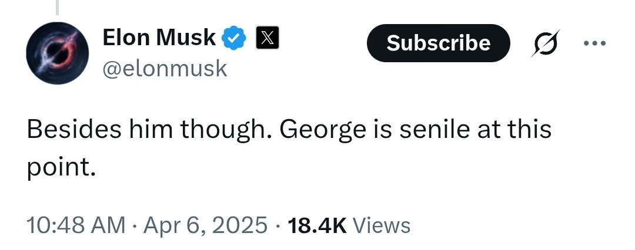The image size is (635, 250).
Task: Visit the @elonmusk handle link
Action: [x=165, y=69]
